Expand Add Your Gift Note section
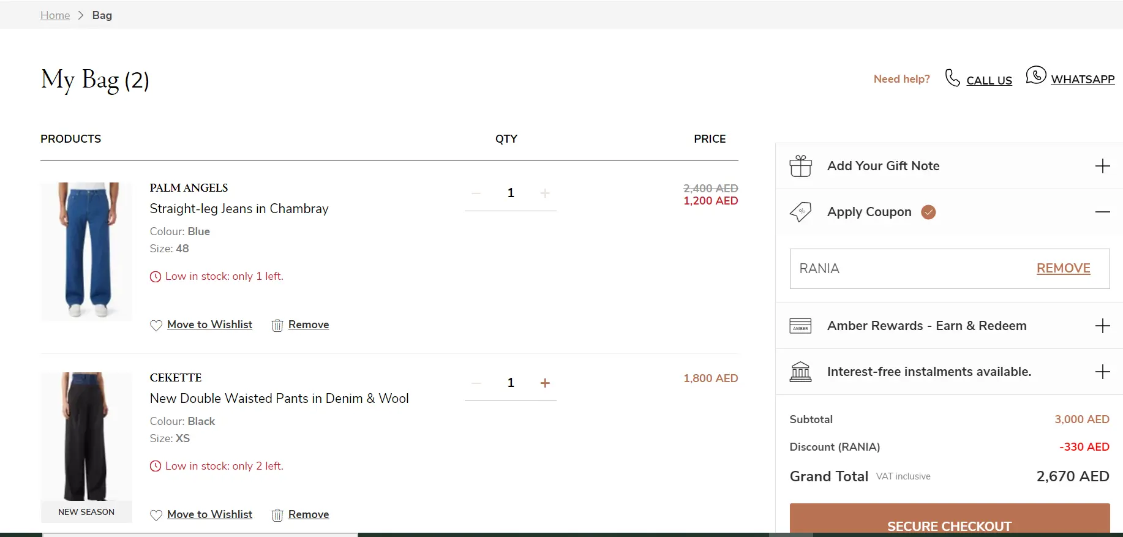1123x537 pixels. (x=1102, y=166)
